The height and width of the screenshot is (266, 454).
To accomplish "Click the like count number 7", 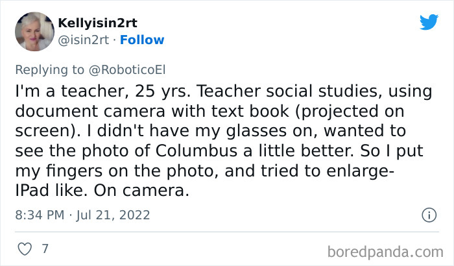I will point(44,248).
